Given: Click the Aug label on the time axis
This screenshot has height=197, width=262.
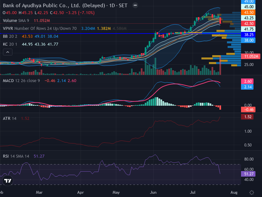Looking at the screenshot, I should coord(234,192).
